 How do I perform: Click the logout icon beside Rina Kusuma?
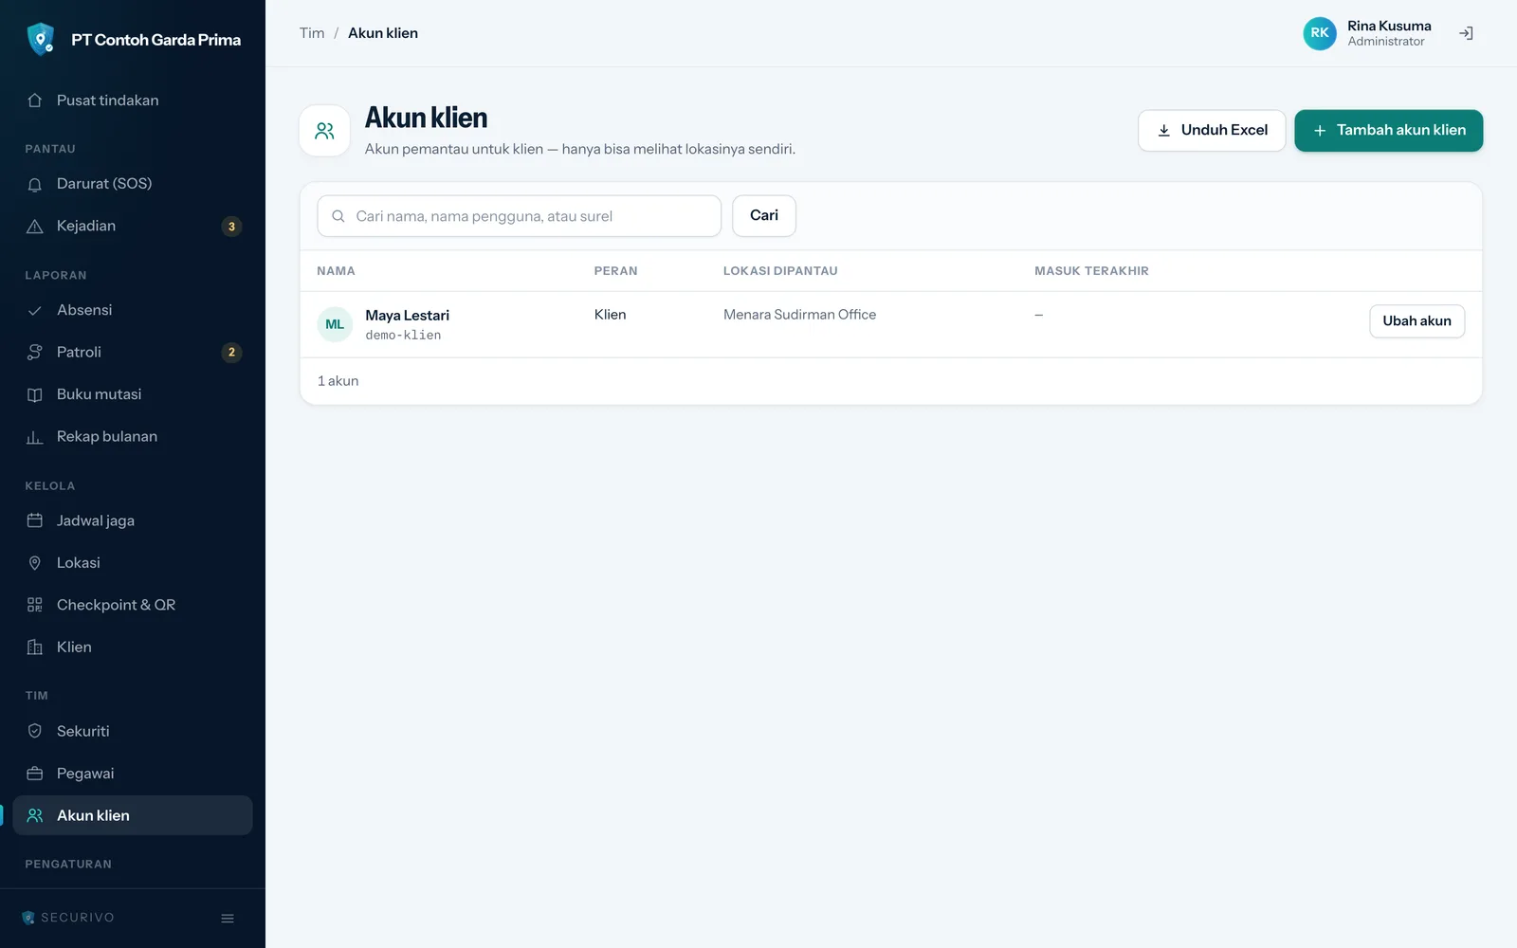point(1466,33)
